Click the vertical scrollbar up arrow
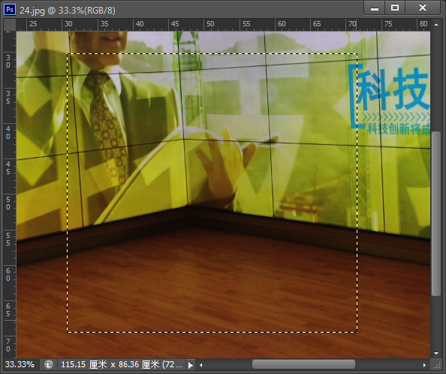 [436, 25]
